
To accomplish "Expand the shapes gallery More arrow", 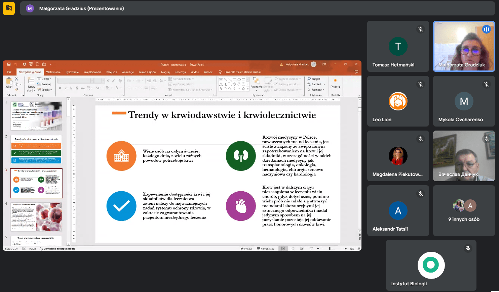I will (248, 89).
